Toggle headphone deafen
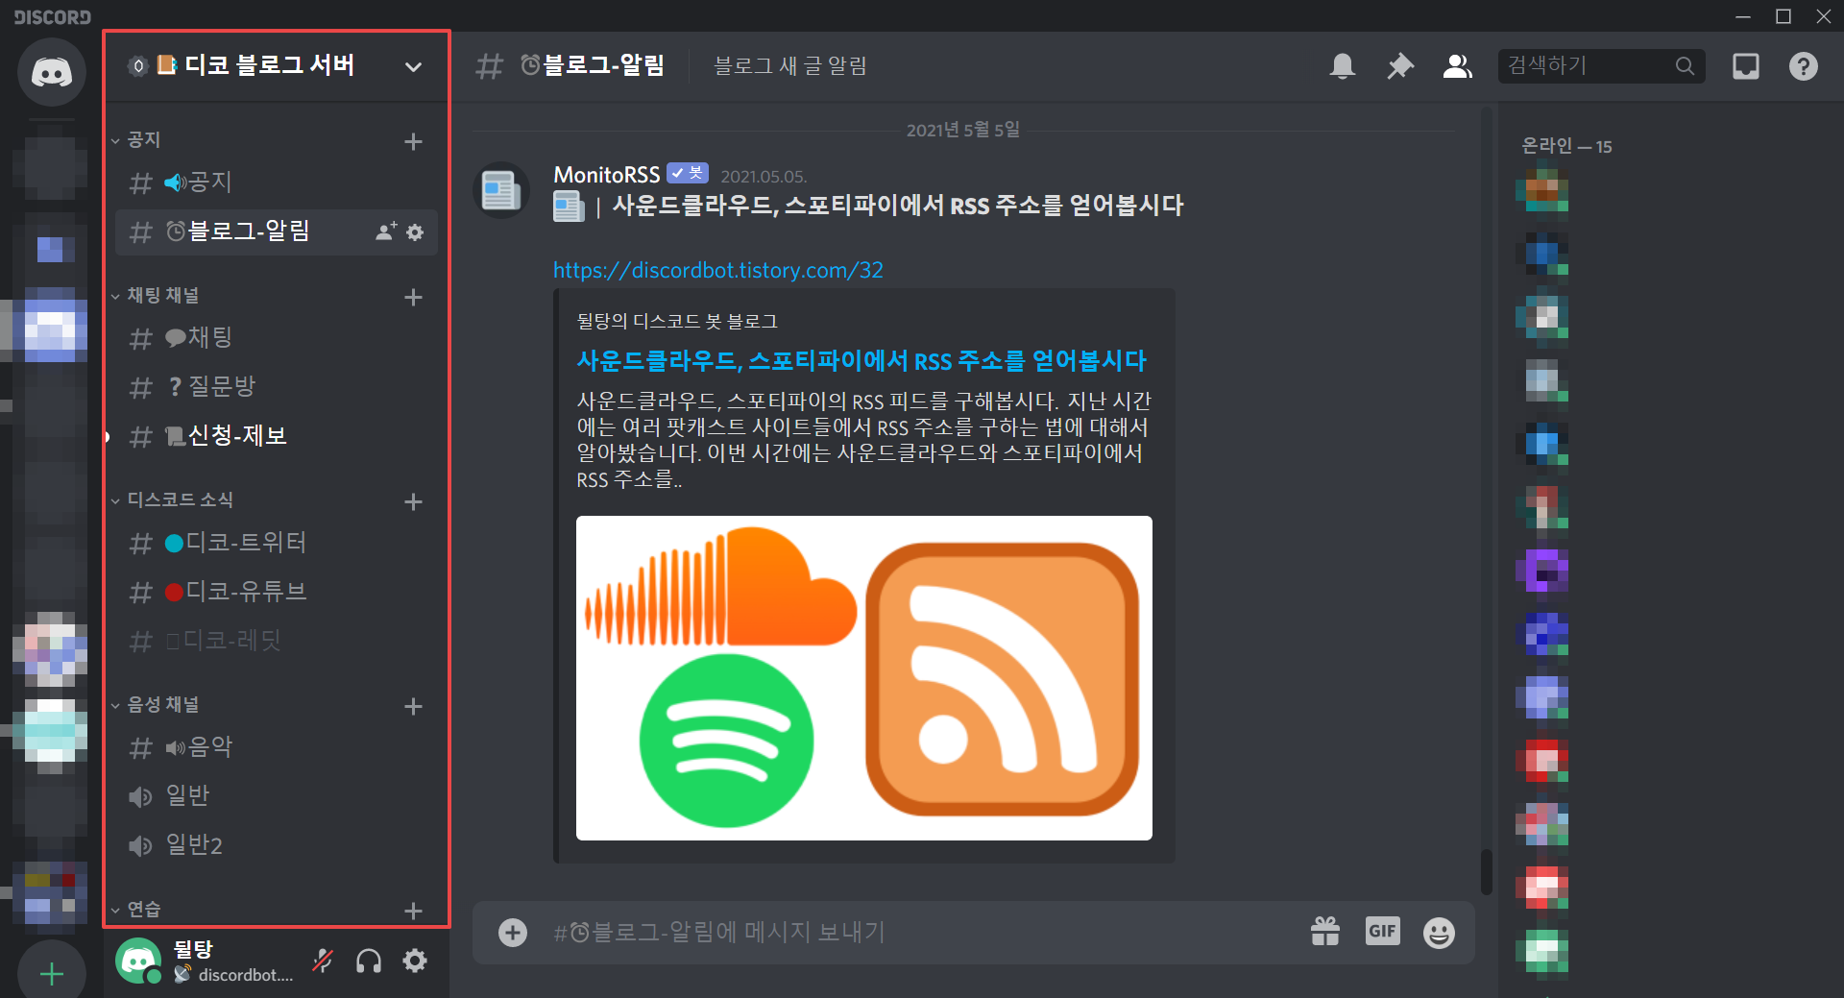 [369, 961]
